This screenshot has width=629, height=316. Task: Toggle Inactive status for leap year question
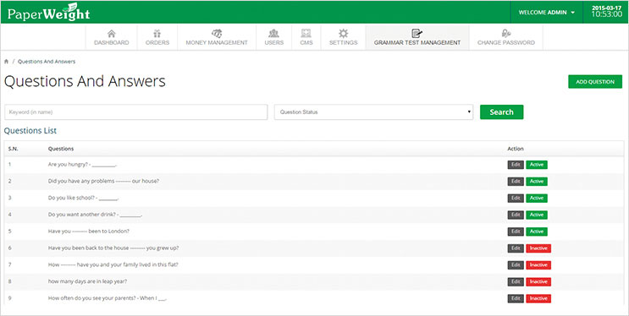tap(538, 282)
